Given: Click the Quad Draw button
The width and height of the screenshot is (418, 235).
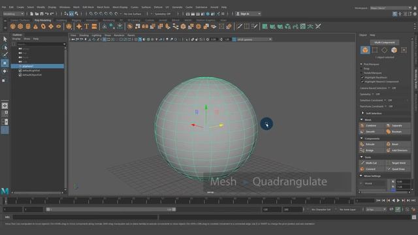Looking at the screenshot, I should tap(398, 169).
